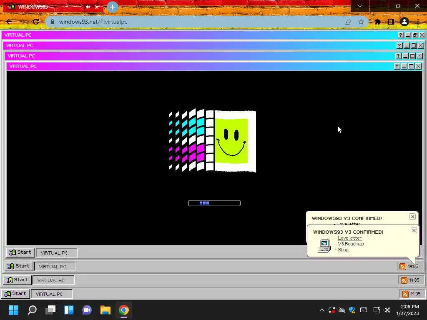The image size is (427, 320).
Task: Maximize the innermost Virtual PC window
Action: (411, 66)
